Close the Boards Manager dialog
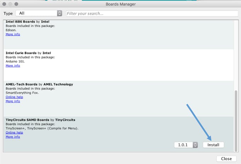 [226, 159]
